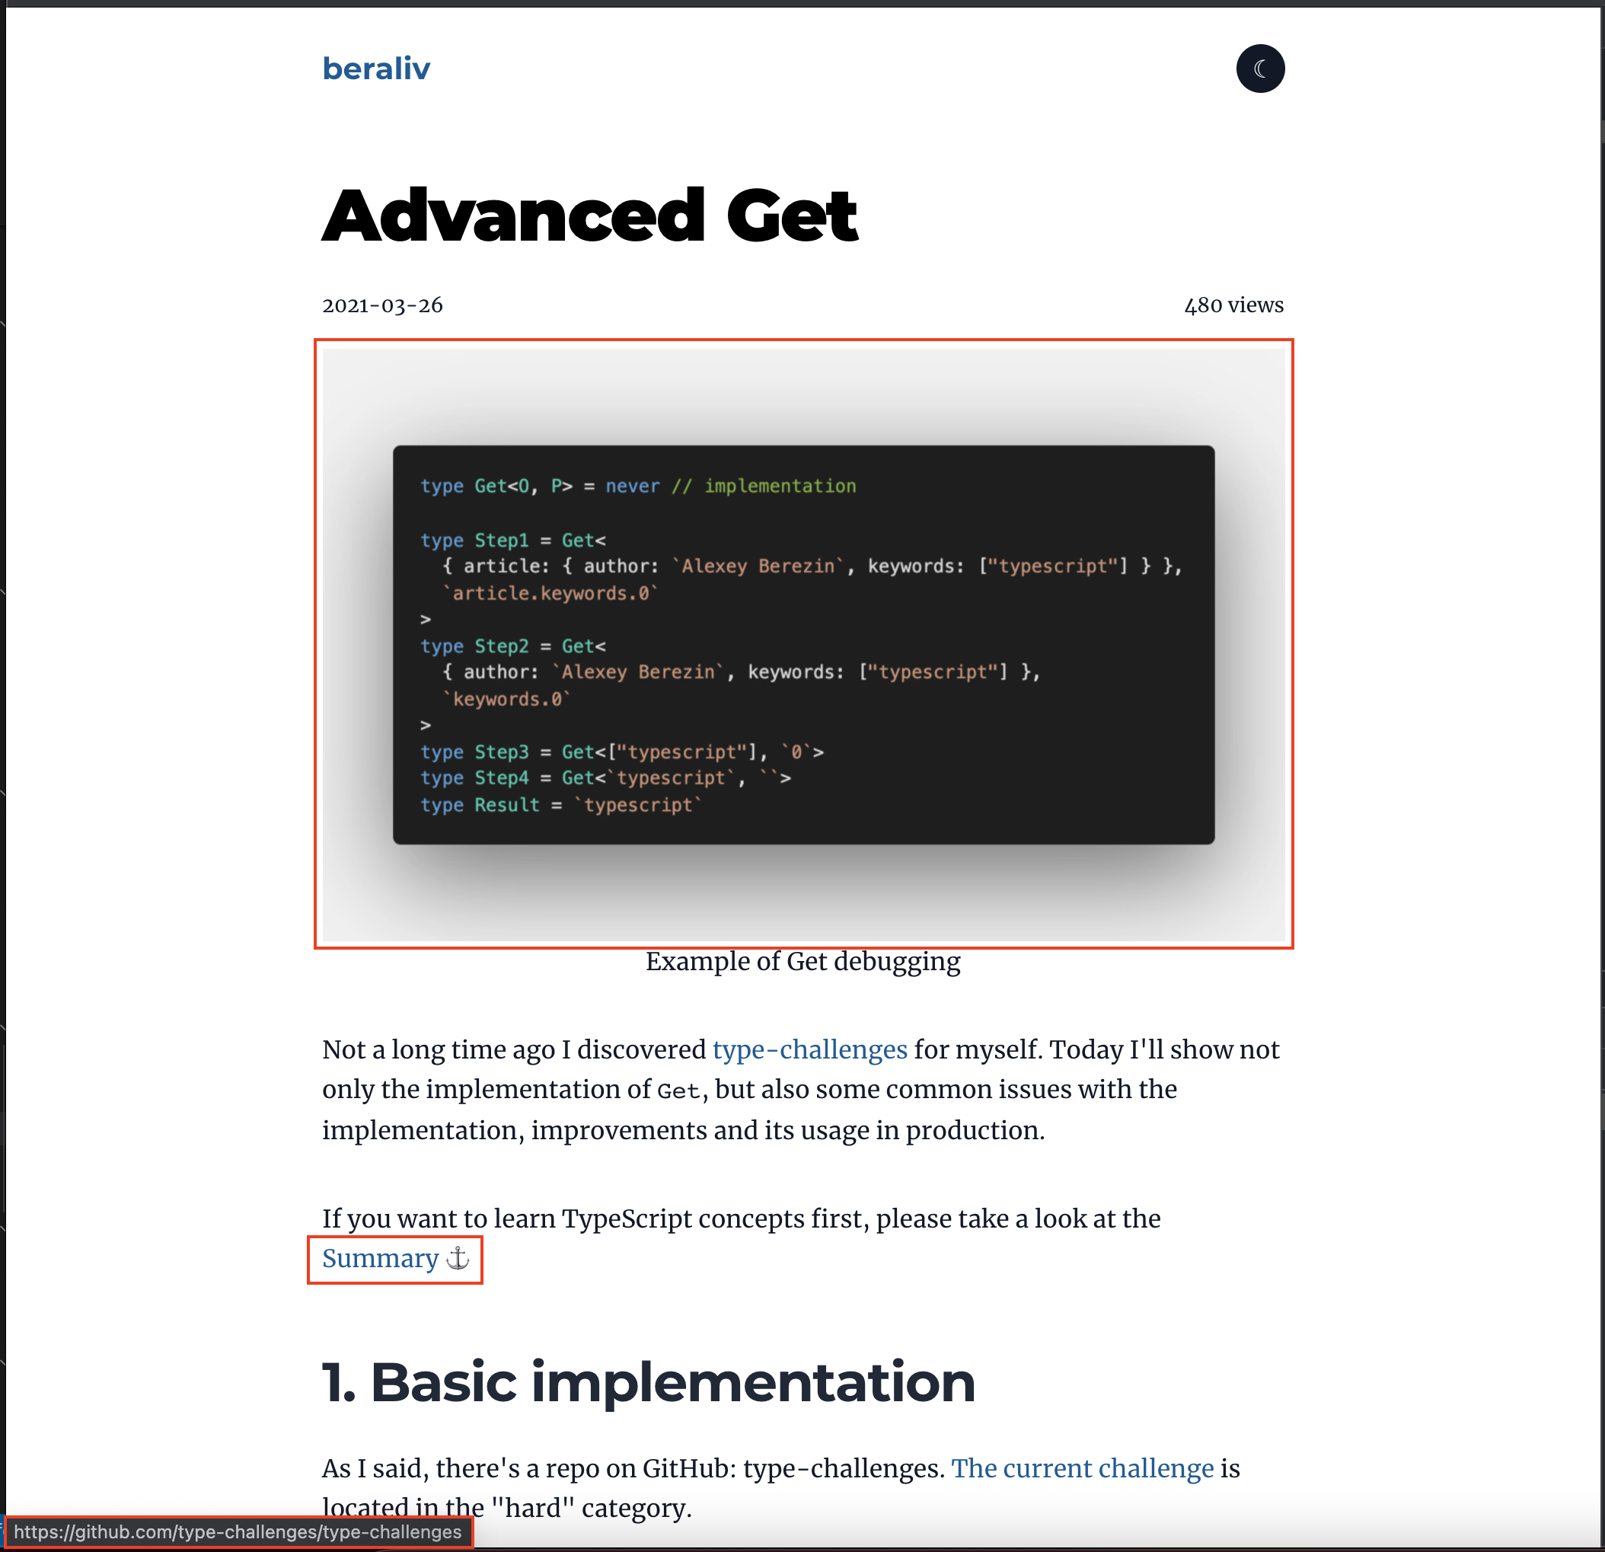
Task: Click the "type Step1 = Get<" line in the code image
Action: point(512,541)
